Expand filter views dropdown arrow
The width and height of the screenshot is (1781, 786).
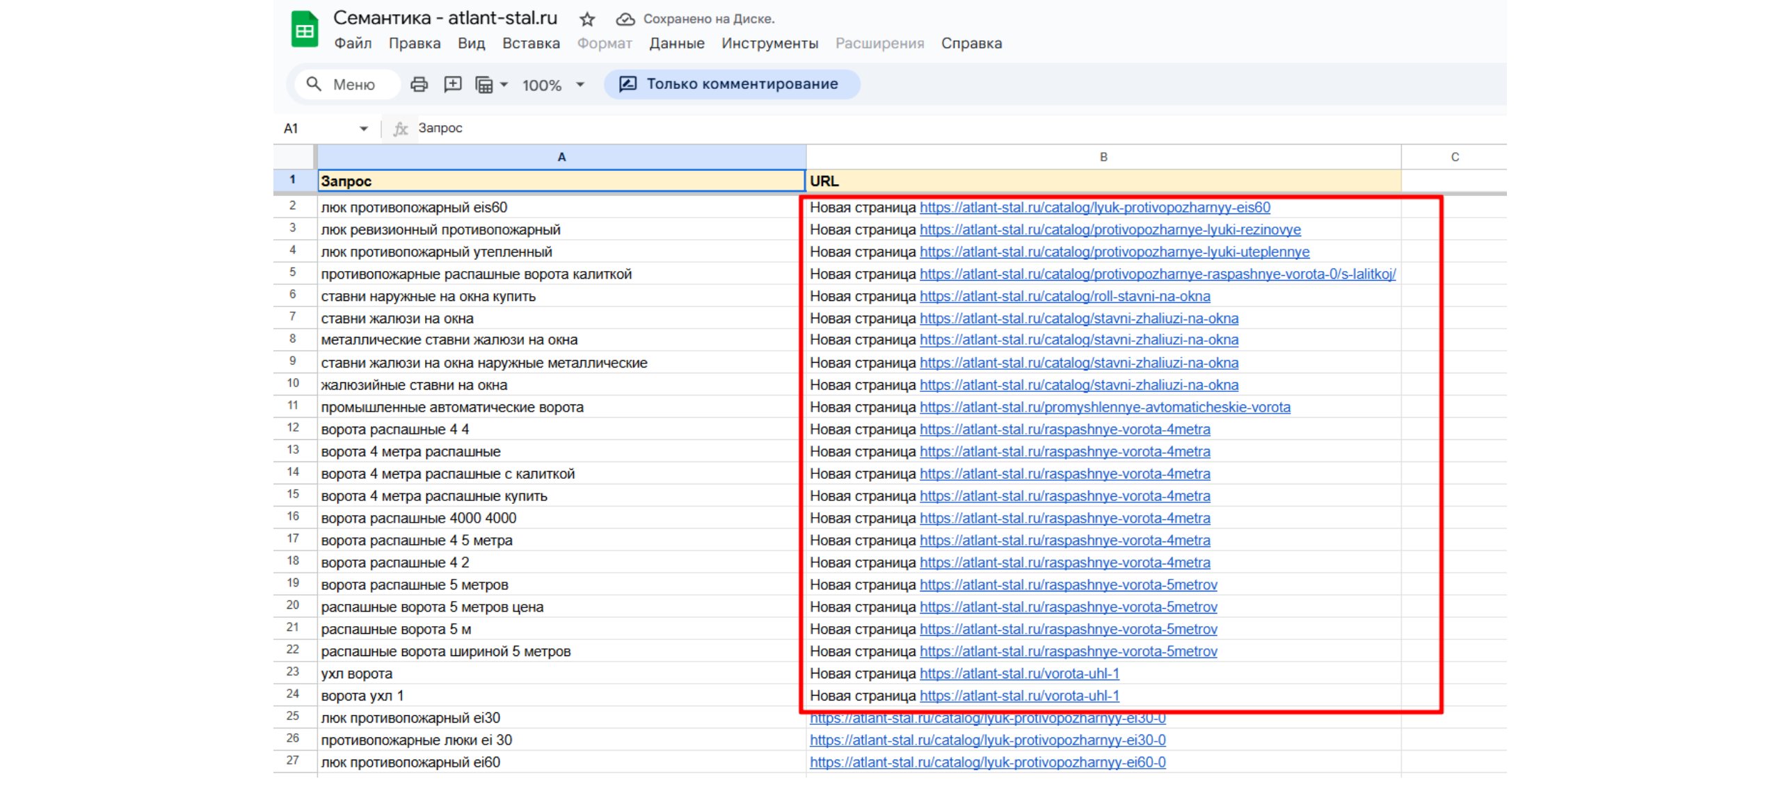pos(504,85)
